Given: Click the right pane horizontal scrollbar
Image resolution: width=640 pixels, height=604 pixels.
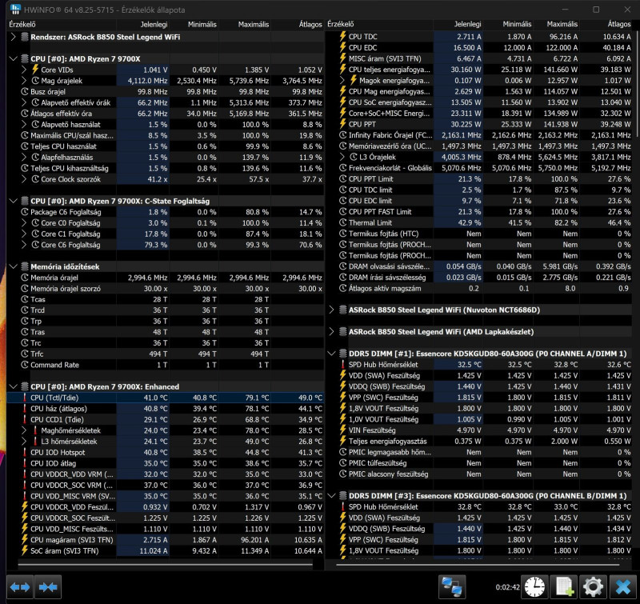Looking at the screenshot, I should pyautogui.click(x=478, y=566).
